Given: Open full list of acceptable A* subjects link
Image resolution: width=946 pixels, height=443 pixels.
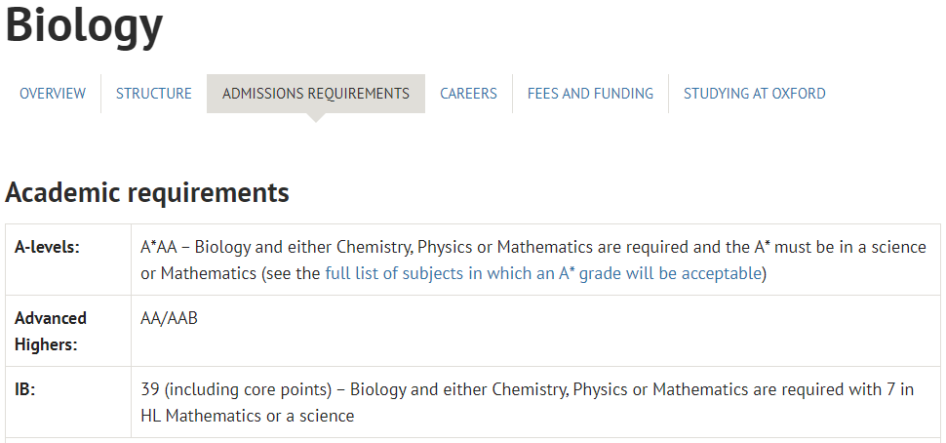Looking at the screenshot, I should click(x=543, y=273).
